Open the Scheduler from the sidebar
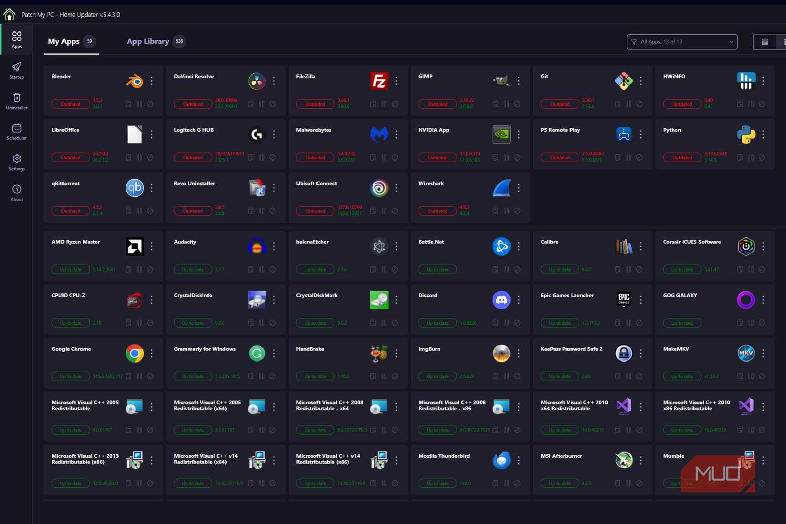This screenshot has width=786, height=524. [17, 131]
